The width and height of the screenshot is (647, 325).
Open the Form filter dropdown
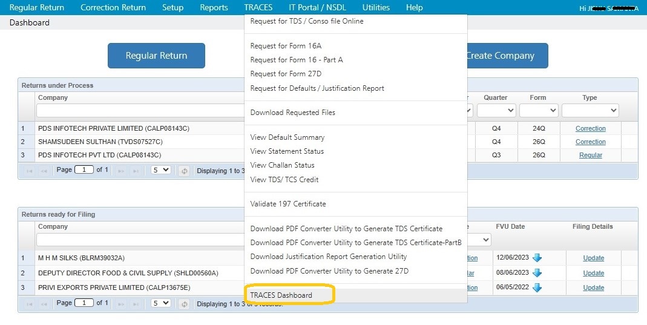(x=538, y=111)
